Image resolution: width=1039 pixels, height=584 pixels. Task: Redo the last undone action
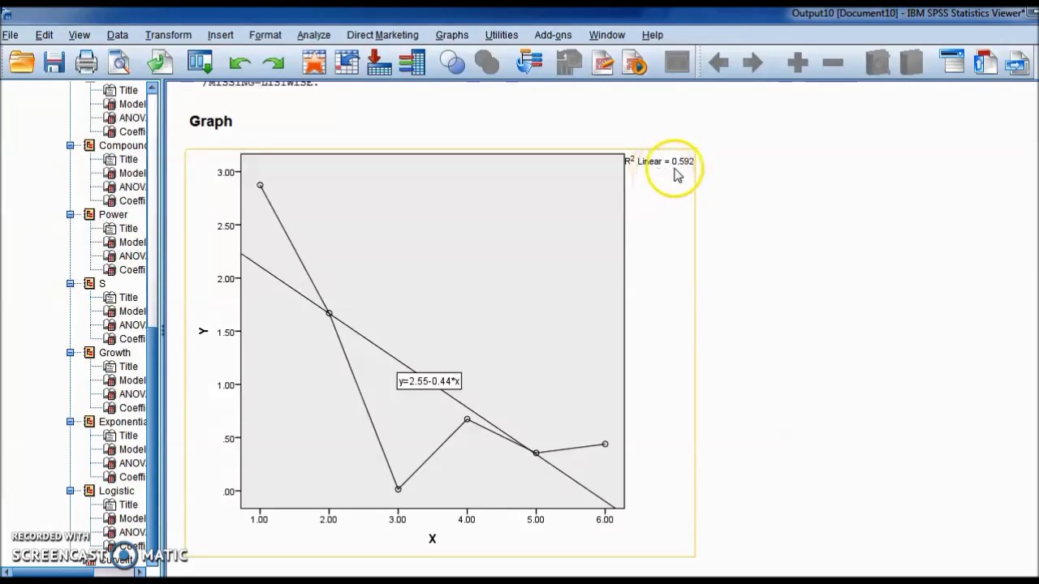coord(274,62)
